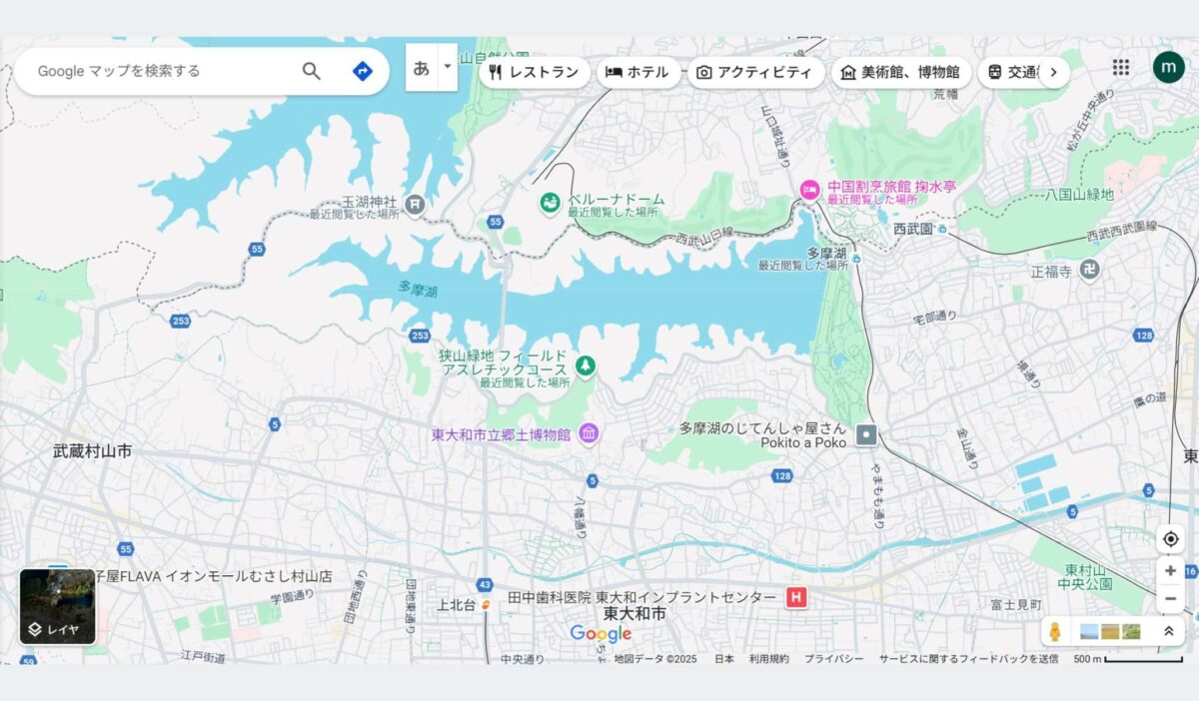Open the input mode dropdown arrow
Image resolution: width=1199 pixels, height=701 pixels.
tap(447, 67)
